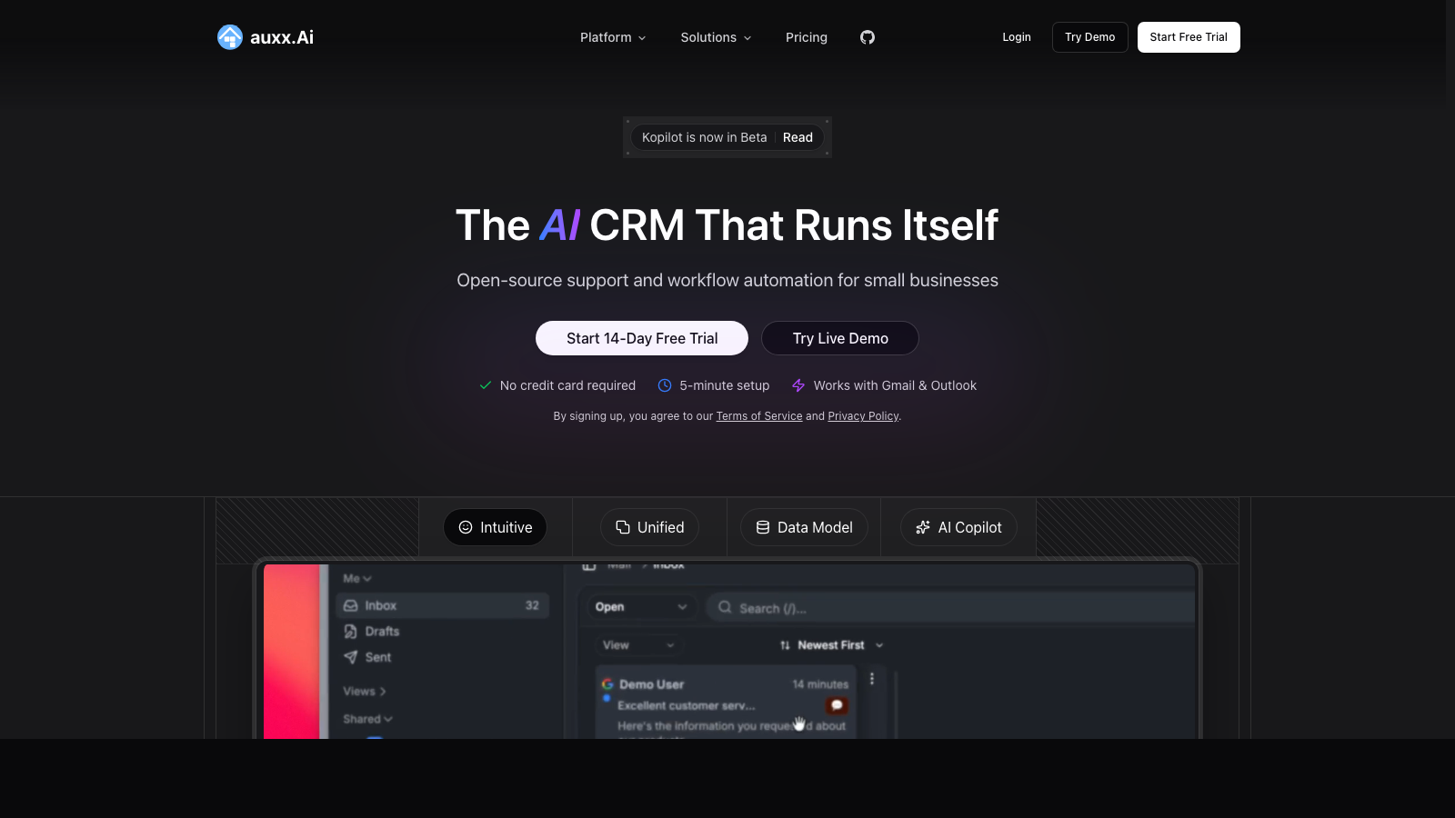Switch to the Unified tab
The height and width of the screenshot is (818, 1455).
649,527
